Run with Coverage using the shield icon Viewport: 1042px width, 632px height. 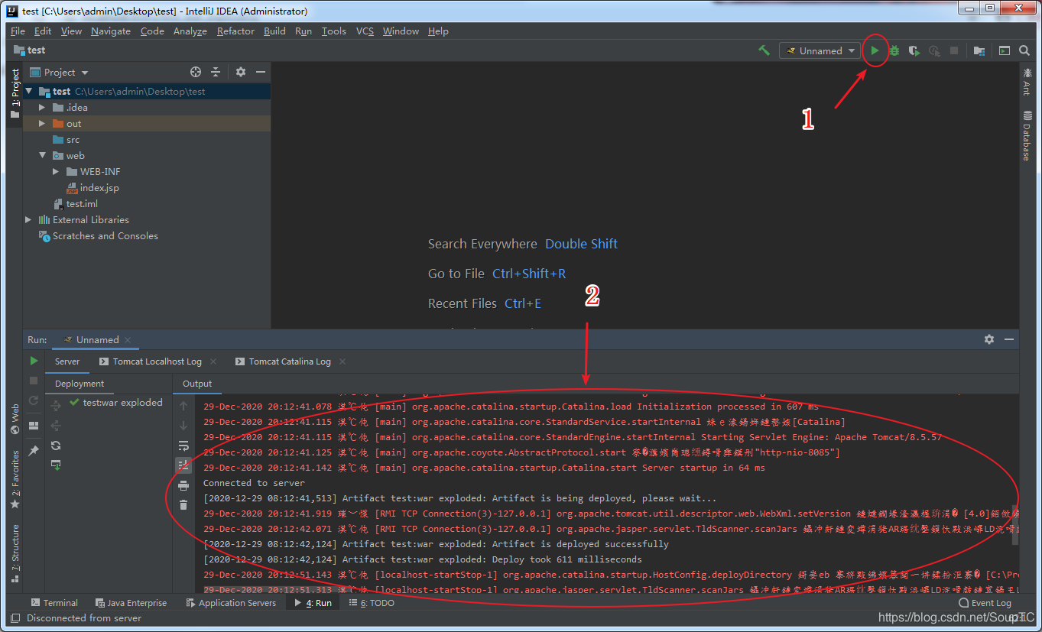[x=914, y=50]
